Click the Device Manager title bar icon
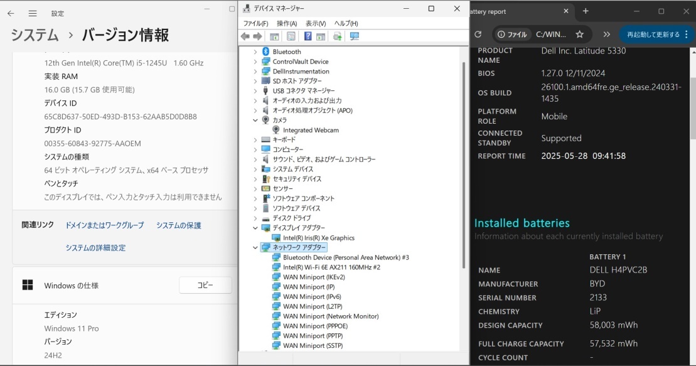 coord(247,8)
